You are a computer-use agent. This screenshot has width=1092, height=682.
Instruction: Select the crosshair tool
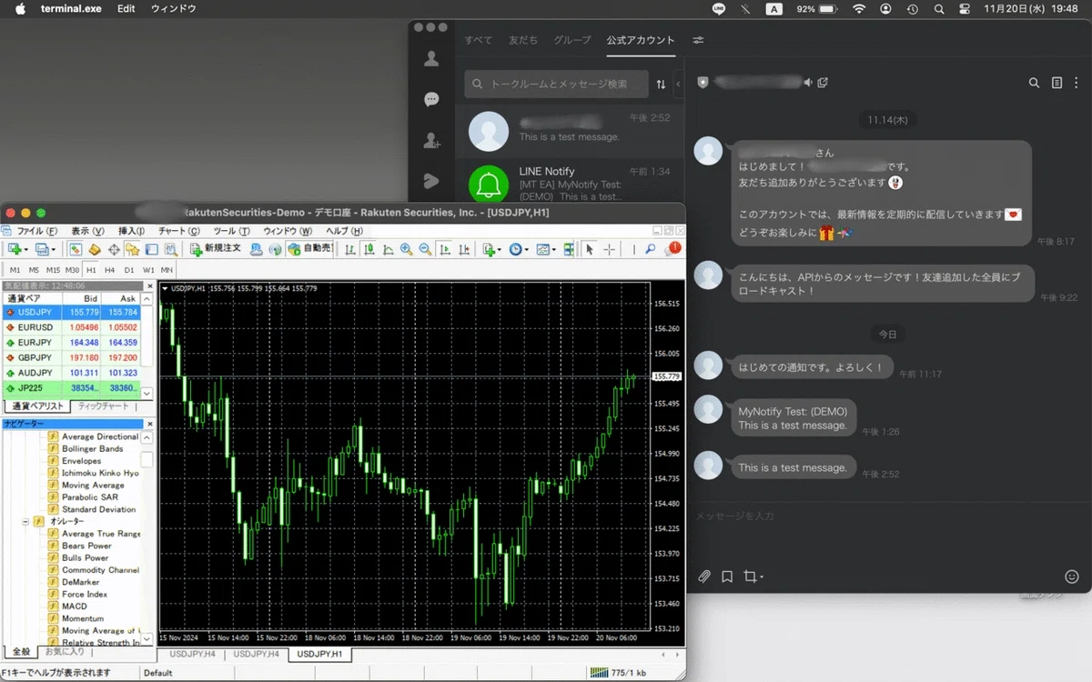[x=609, y=249]
